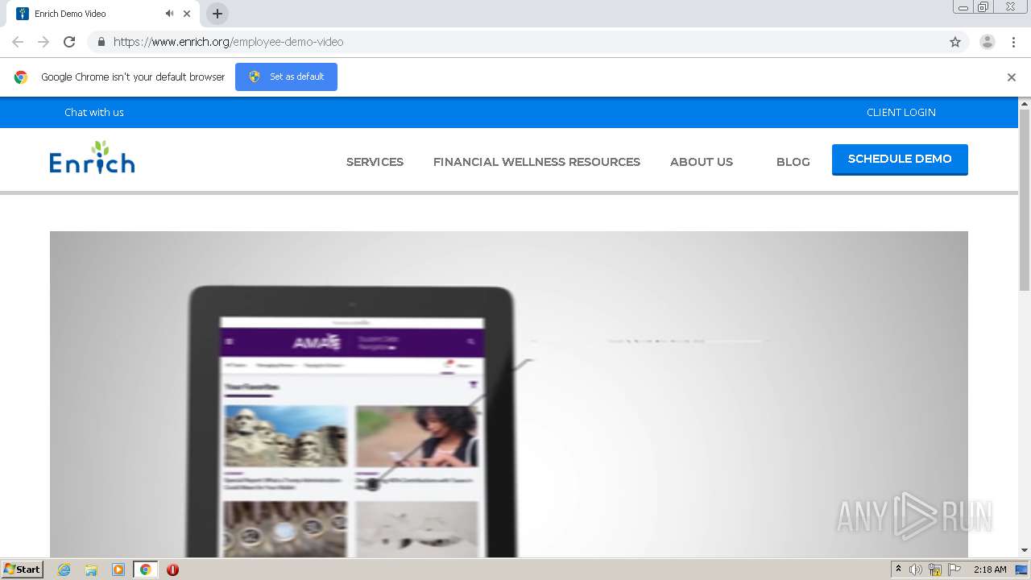Open the CLIENT LOGIN link

901,112
